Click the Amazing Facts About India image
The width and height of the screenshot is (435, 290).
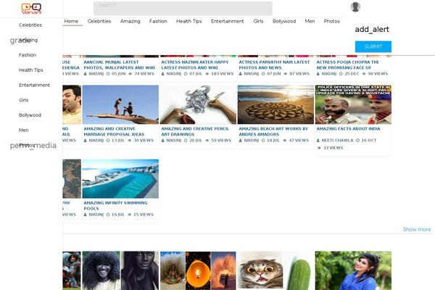(353, 104)
